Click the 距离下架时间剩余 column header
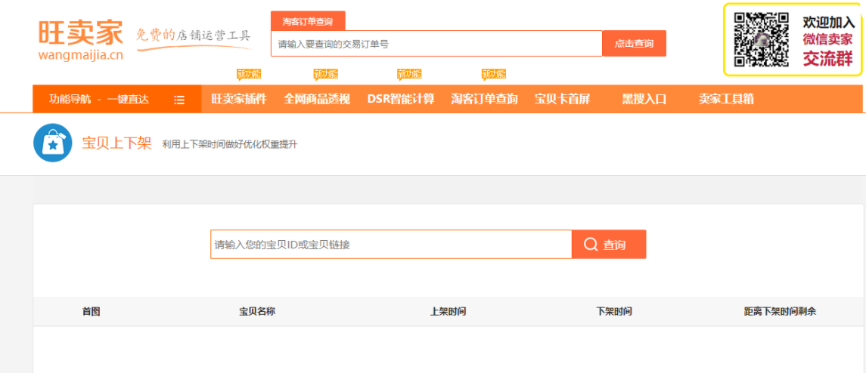This screenshot has width=866, height=373. coord(780,312)
